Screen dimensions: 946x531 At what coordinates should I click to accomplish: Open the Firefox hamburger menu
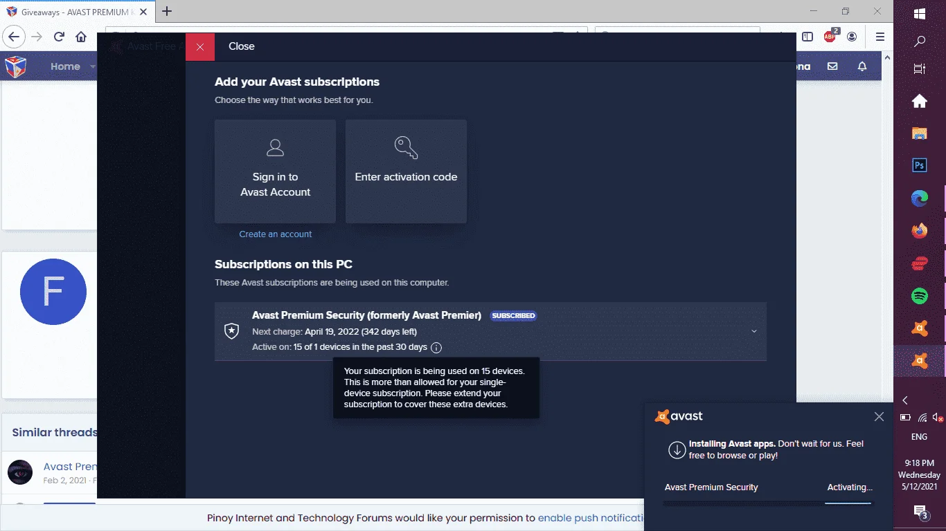click(x=880, y=37)
